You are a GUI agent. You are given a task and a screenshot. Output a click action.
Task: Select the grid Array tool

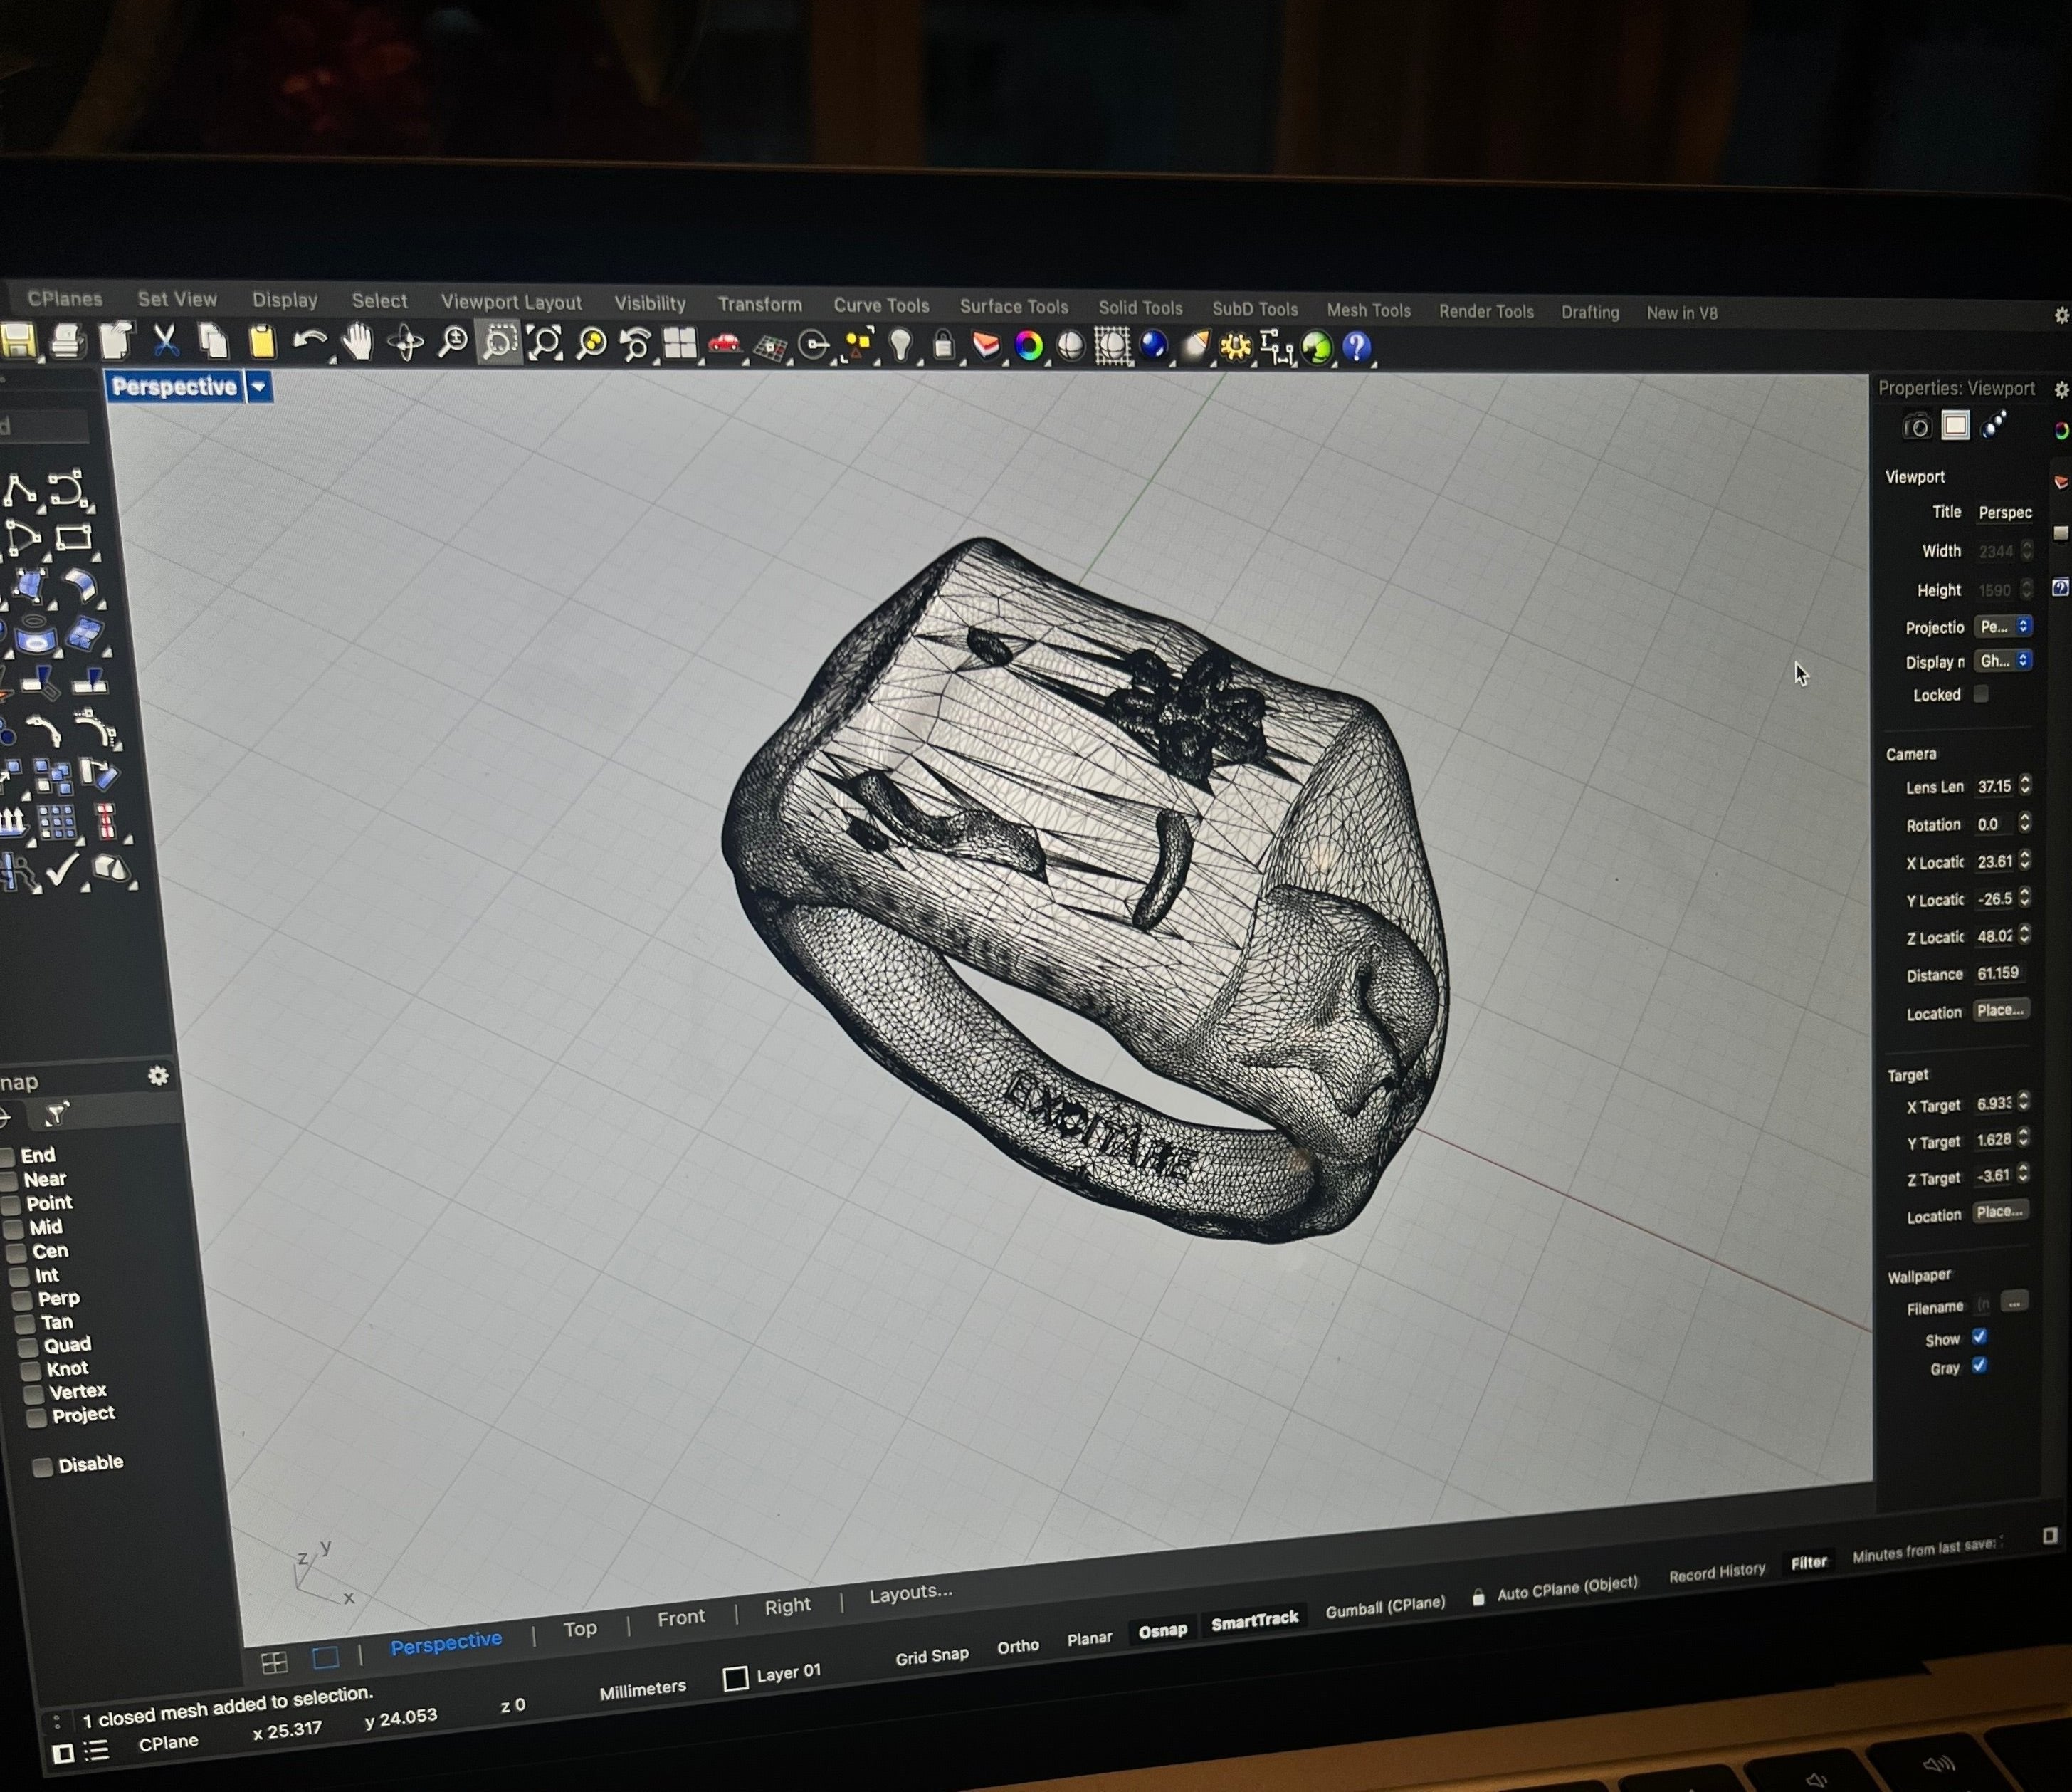click(x=57, y=822)
